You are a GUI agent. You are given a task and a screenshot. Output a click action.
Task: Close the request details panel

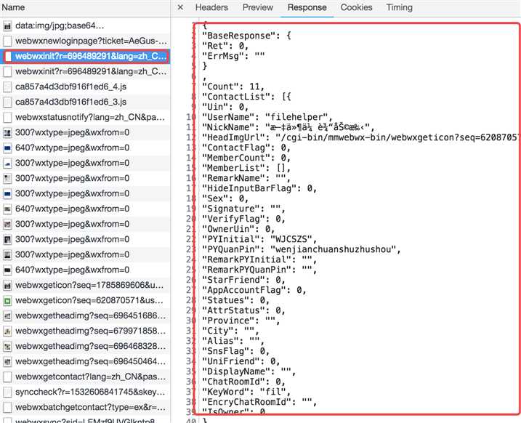(180, 7)
